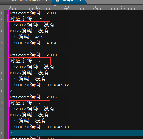The width and height of the screenshot is (143, 139).
Task: Click 'GB18030编码: 8136A532' line
Action: [39, 85]
